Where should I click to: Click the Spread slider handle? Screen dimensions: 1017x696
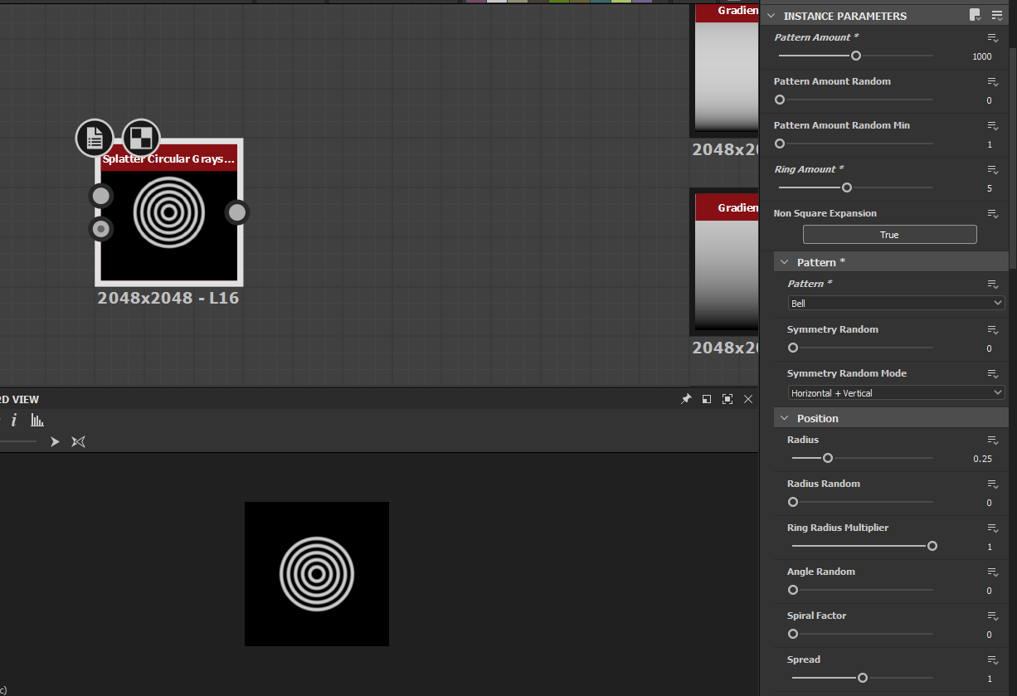coord(863,678)
